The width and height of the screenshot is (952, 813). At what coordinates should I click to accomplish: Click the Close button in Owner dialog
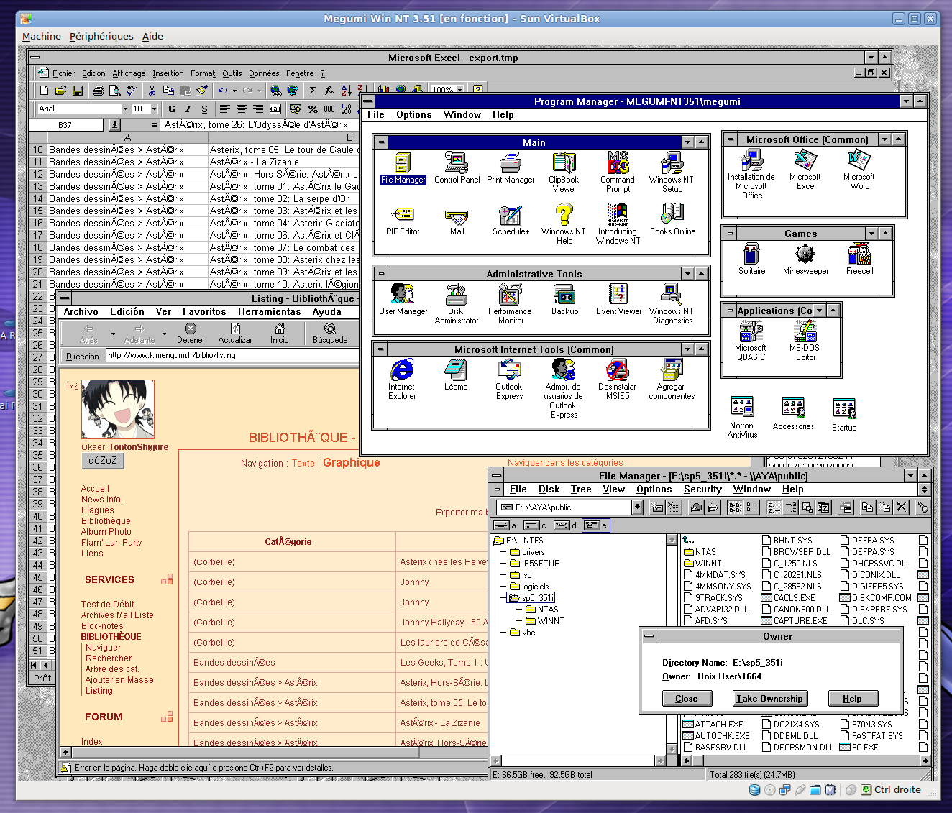tap(687, 699)
